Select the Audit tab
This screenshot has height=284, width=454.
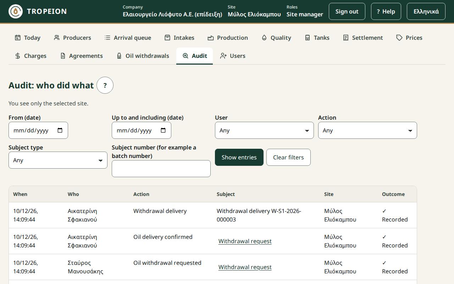[195, 56]
